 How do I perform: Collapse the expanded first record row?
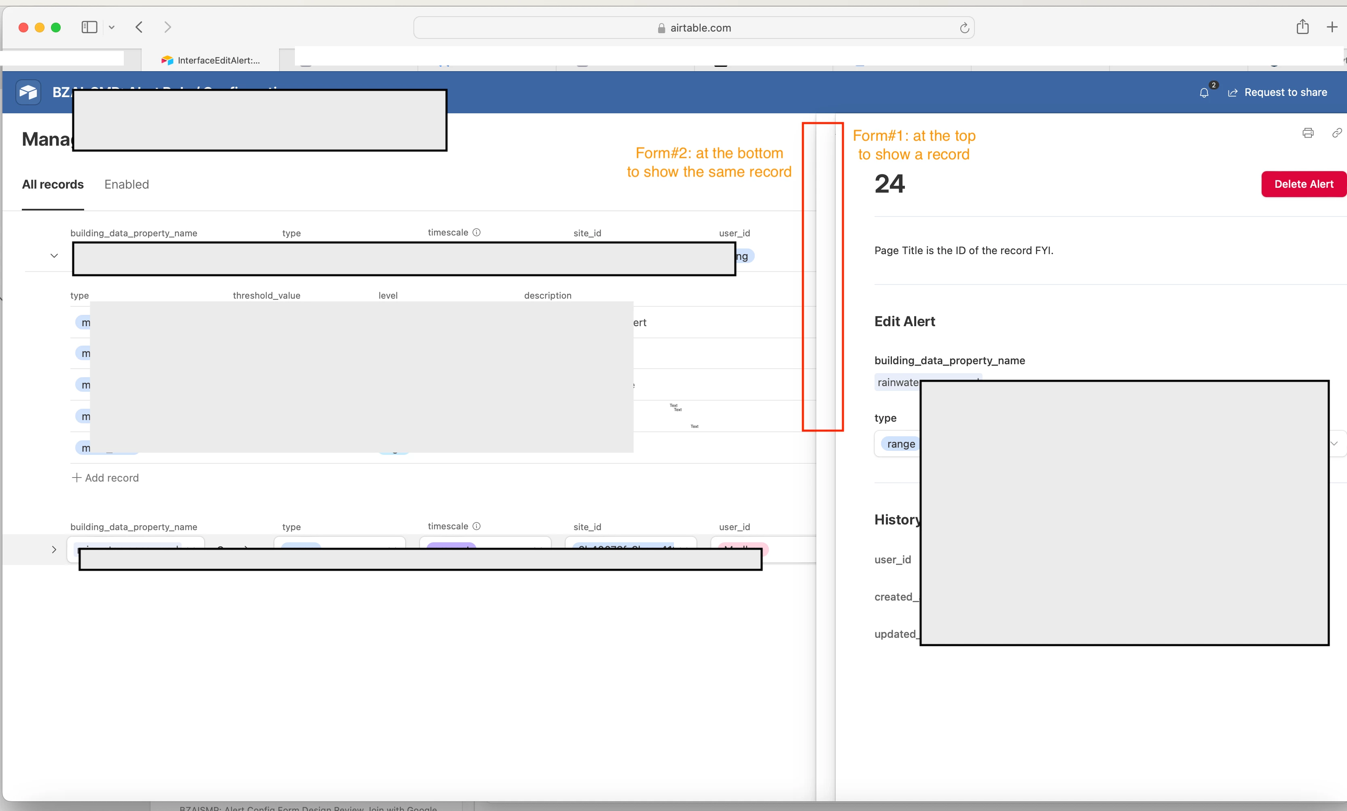(x=54, y=256)
